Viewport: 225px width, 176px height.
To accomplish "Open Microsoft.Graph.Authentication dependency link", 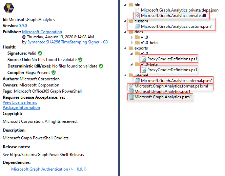I will click(x=49, y=169).
